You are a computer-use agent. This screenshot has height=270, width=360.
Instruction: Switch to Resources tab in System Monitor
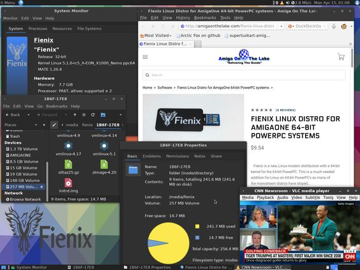pyautogui.click(x=62, y=29)
